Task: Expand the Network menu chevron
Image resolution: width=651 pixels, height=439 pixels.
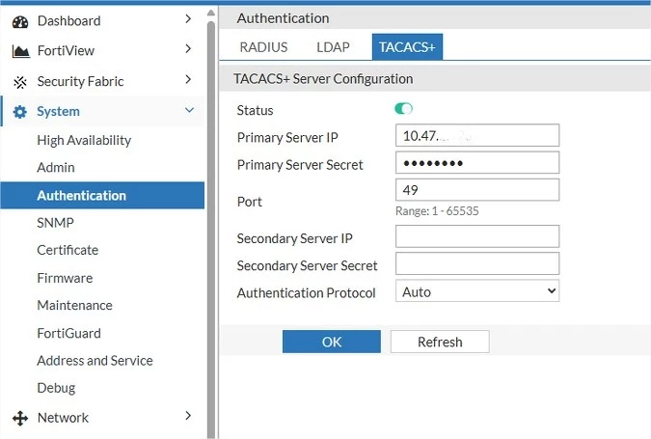Action: click(x=188, y=415)
